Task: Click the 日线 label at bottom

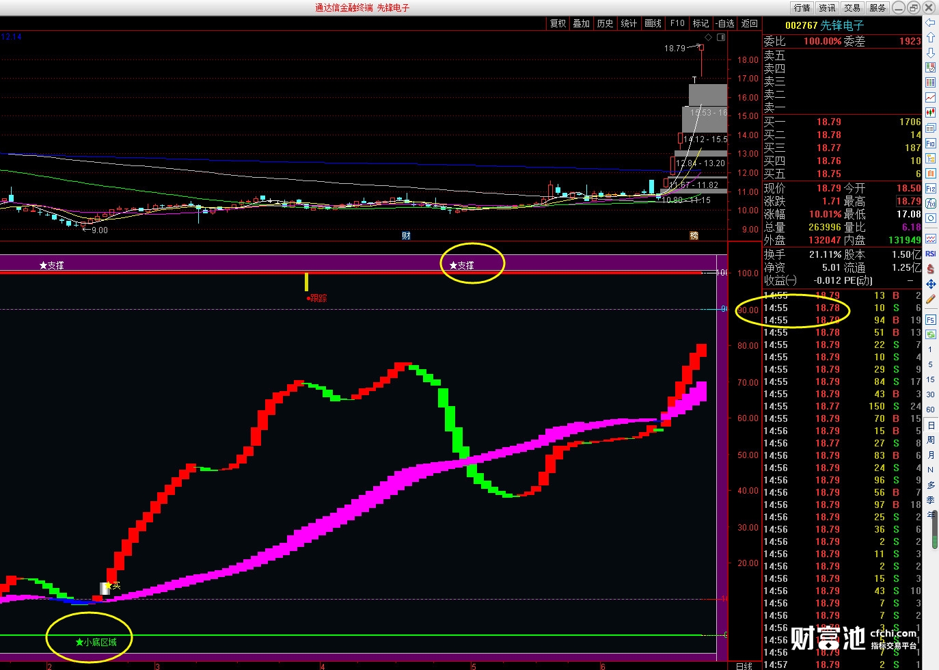Action: click(x=744, y=665)
